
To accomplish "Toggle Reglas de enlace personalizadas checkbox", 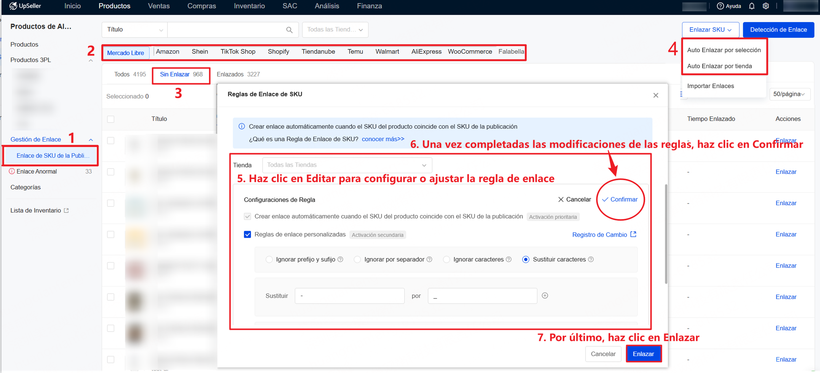I will tap(247, 234).
